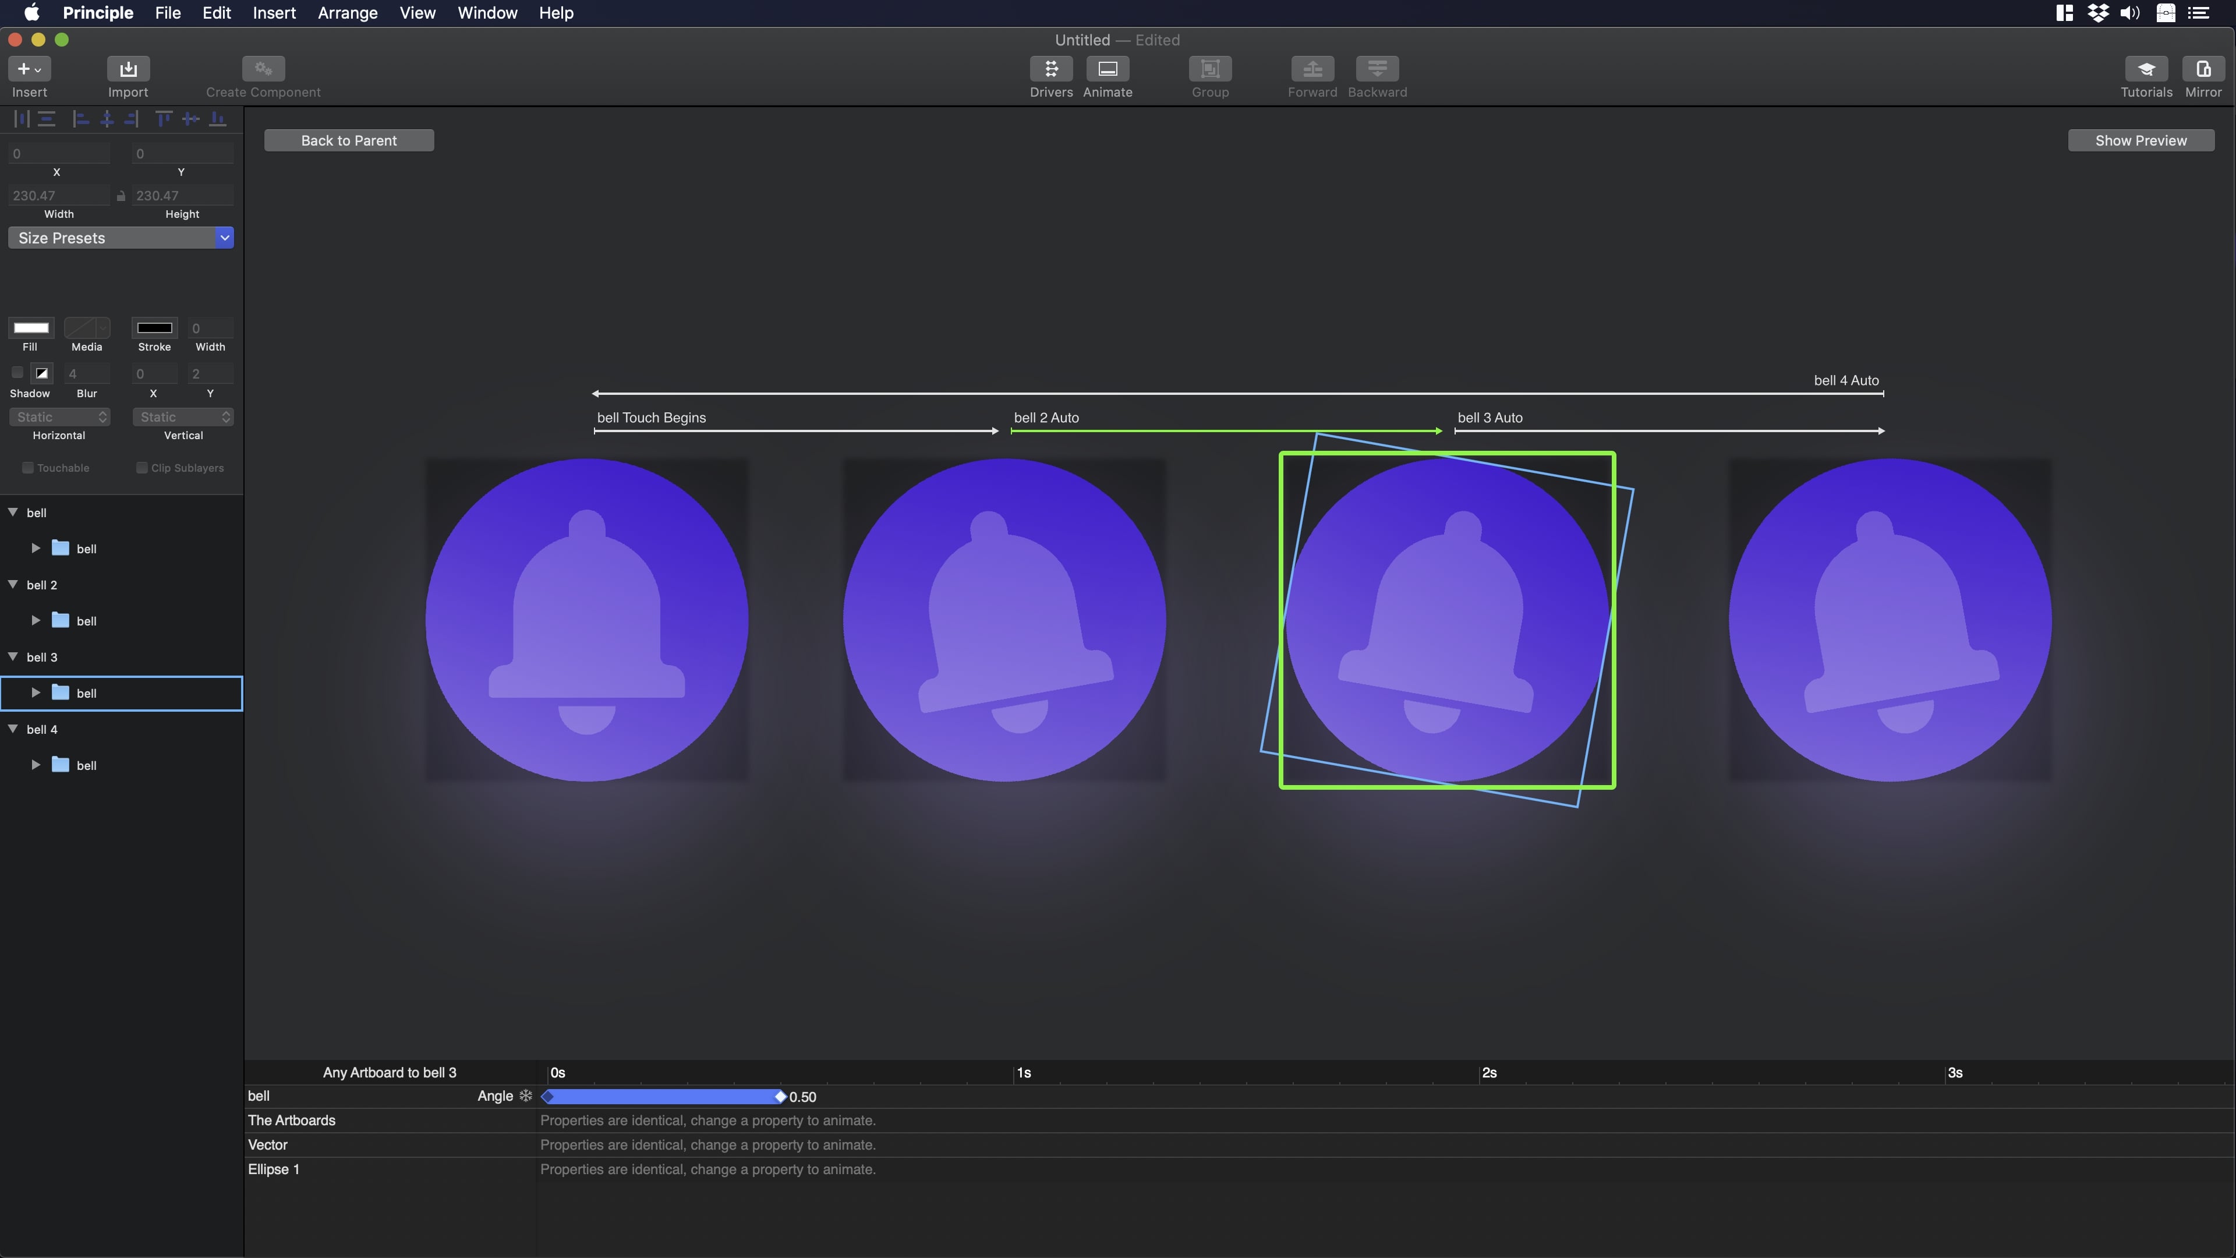Click the Drivers toolbar icon
The image size is (2236, 1258).
pos(1050,69)
